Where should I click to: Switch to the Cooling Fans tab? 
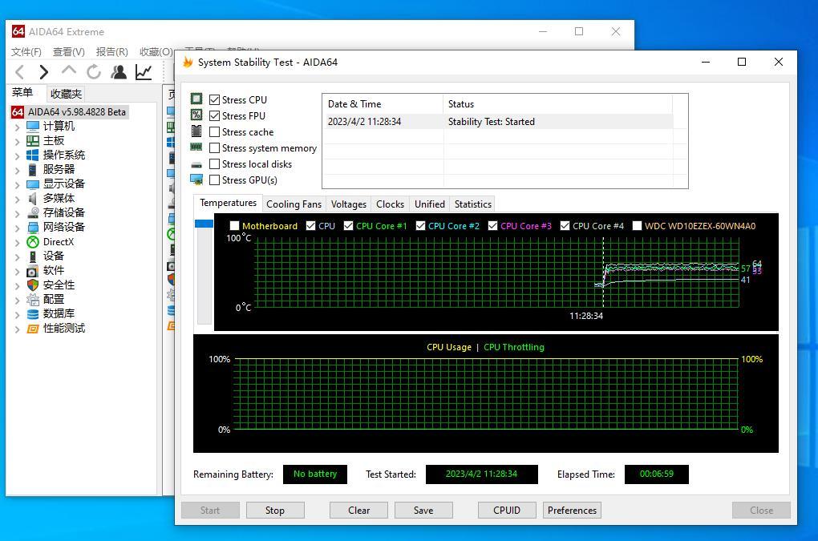coord(294,204)
